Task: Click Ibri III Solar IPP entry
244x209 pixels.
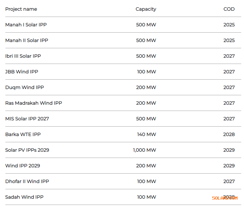Action: 23,56
